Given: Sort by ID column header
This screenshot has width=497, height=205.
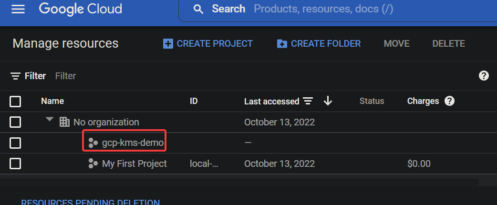Looking at the screenshot, I should point(194,101).
